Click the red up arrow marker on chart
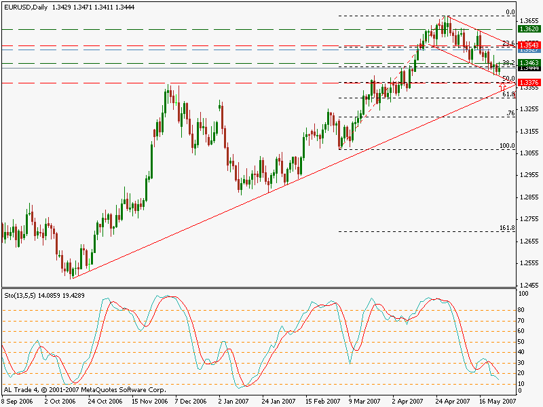 point(502,87)
